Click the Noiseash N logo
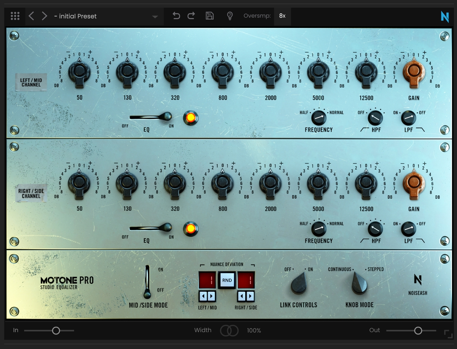 point(417,279)
